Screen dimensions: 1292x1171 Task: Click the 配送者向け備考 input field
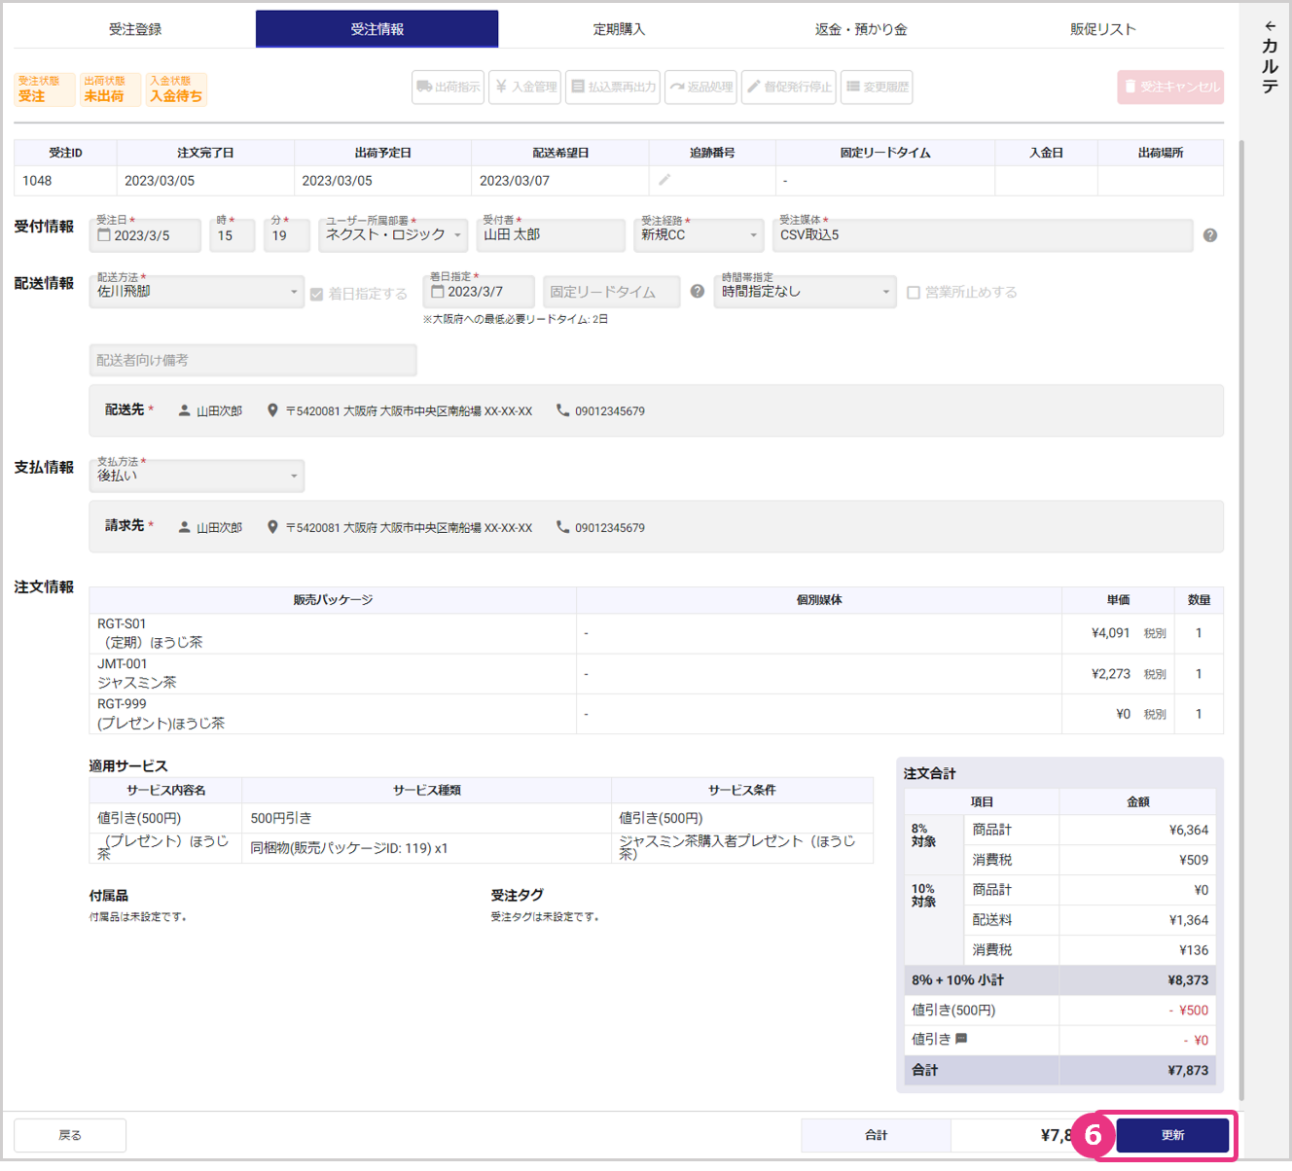(253, 360)
